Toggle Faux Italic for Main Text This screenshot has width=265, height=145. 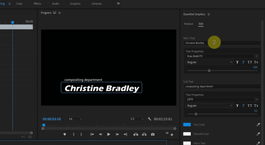click(244, 62)
